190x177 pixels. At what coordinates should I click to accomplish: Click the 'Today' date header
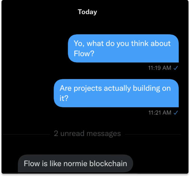pyautogui.click(x=87, y=12)
